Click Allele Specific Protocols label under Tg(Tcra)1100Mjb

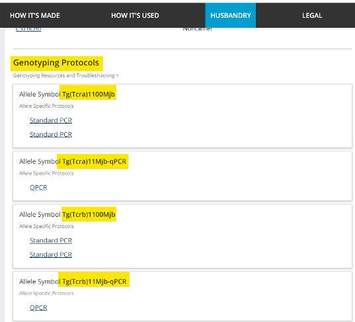pos(46,106)
